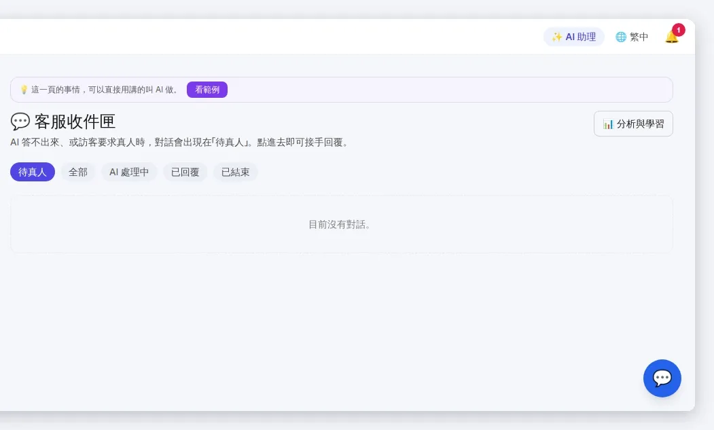The height and width of the screenshot is (430, 714).
Task: Click the 客服收件匣 page heading
Action: point(63,122)
